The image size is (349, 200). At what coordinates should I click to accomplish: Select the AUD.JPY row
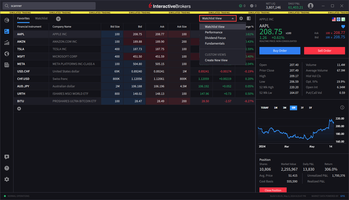(x=134, y=86)
